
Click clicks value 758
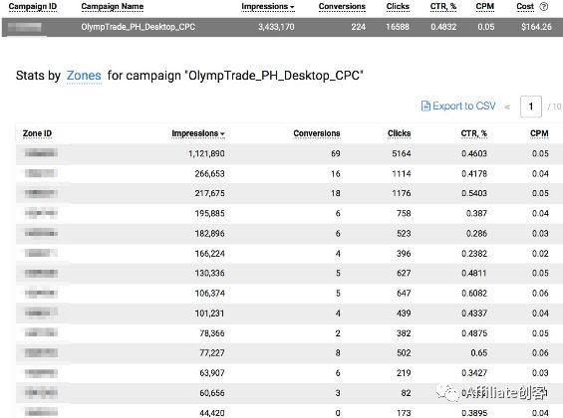click(404, 214)
